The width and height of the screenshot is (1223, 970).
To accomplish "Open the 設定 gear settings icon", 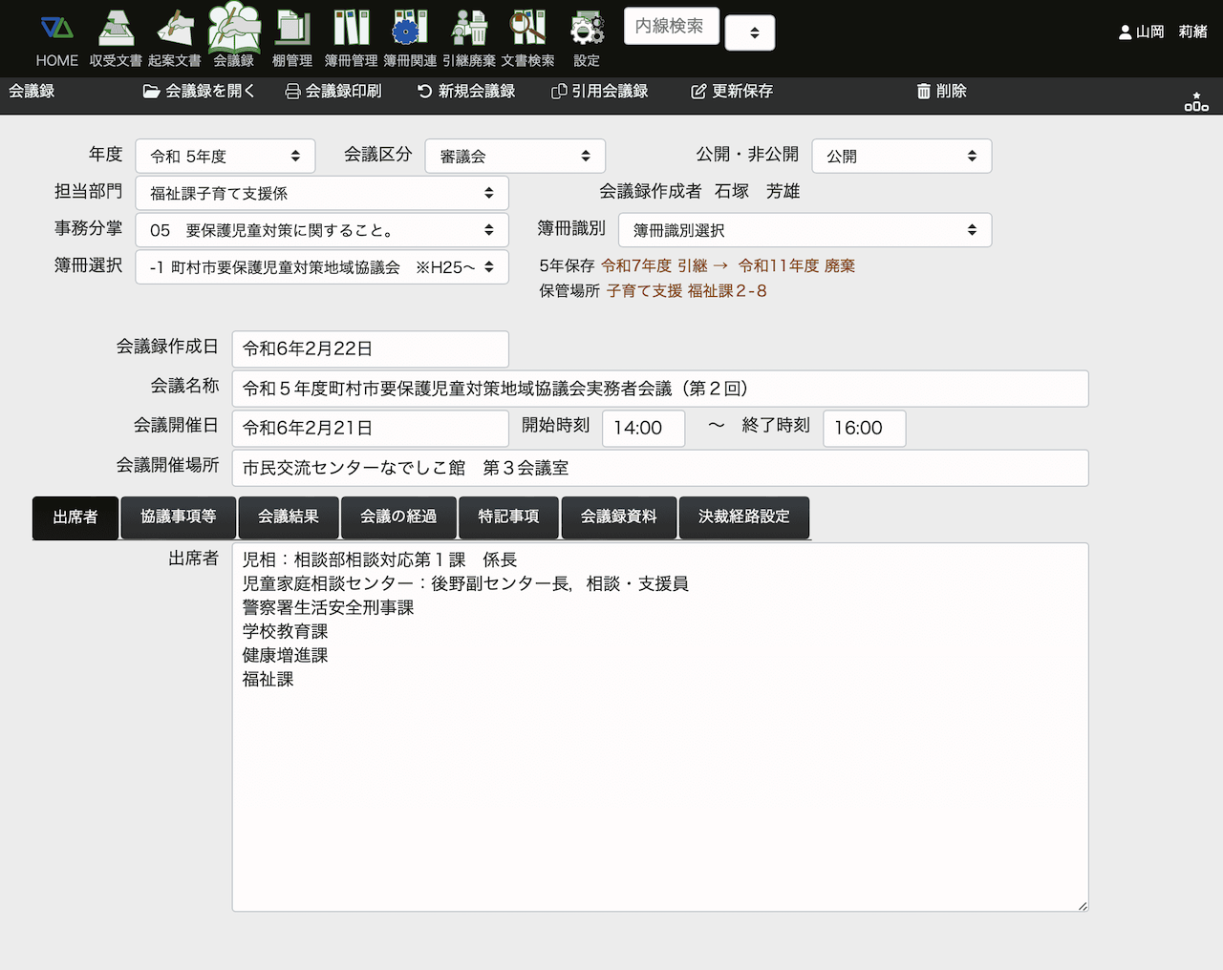I will [587, 29].
